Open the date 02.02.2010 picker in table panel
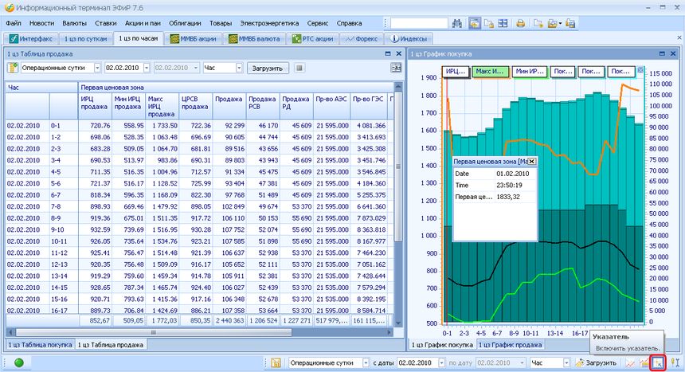The width and height of the screenshot is (685, 372). point(147,69)
